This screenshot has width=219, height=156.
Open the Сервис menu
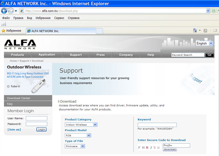point(59,18)
